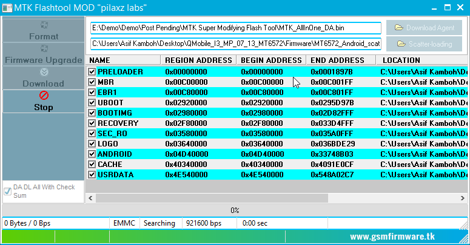Click the Download button label
Screen dimensions: 470x245
coord(44,83)
